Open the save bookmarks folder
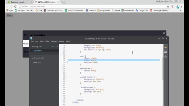189x106 pixels. pos(39,11)
